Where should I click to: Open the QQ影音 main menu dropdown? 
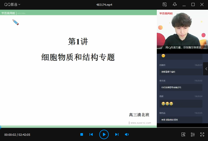click(x=12, y=4)
